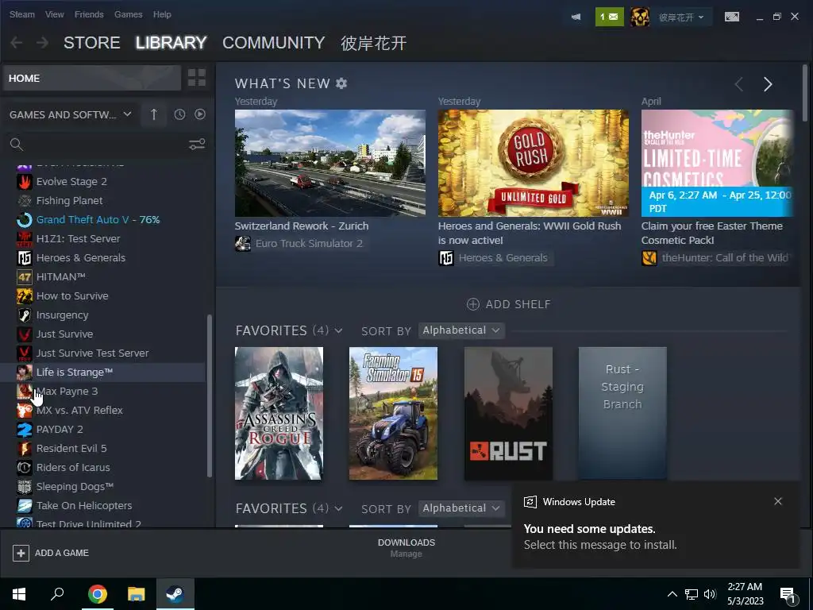Screen dimensions: 813x610
Task: Click the Euro Truck Simulator 2 icon
Action: coord(243,243)
